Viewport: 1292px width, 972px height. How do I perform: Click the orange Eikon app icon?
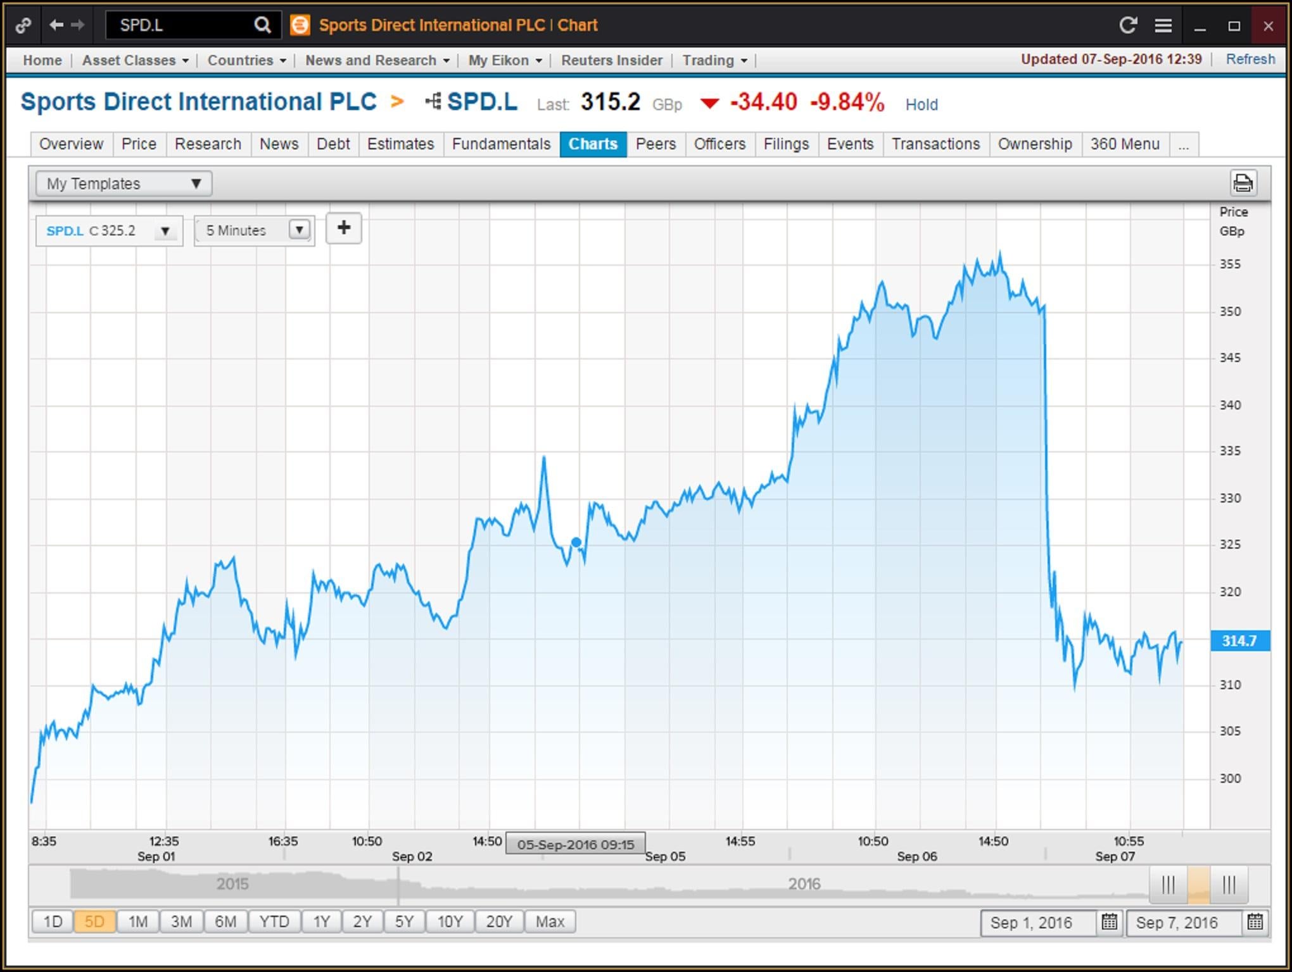pyautogui.click(x=300, y=25)
